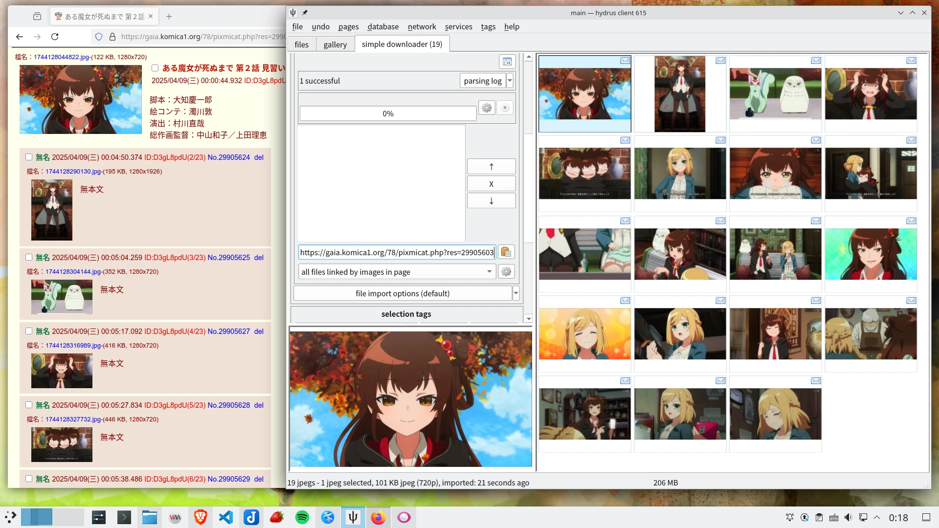Open the gear menu beside progress bar
The image size is (939, 528).
[486, 108]
